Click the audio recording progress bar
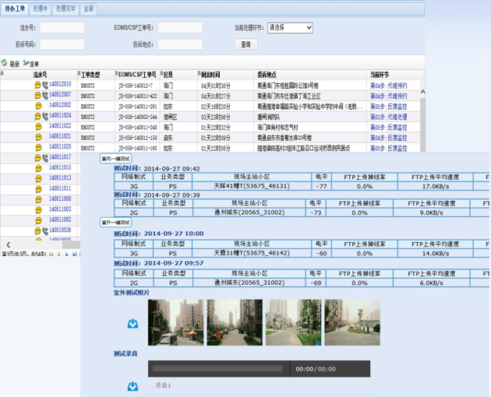The image size is (491, 397). pos(221,369)
